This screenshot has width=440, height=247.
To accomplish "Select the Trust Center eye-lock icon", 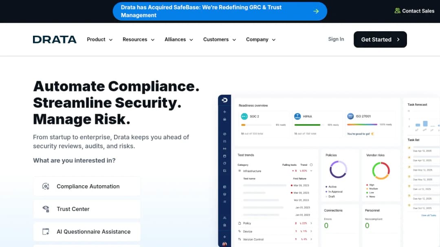I will (x=46, y=209).
